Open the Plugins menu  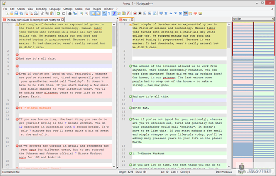pyautogui.click(x=97, y=9)
